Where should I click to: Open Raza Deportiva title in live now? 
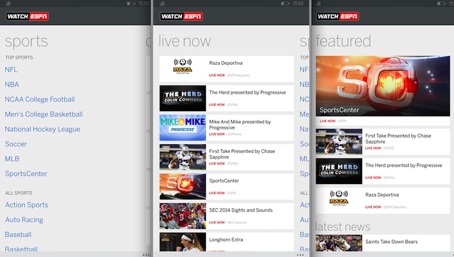point(226,63)
